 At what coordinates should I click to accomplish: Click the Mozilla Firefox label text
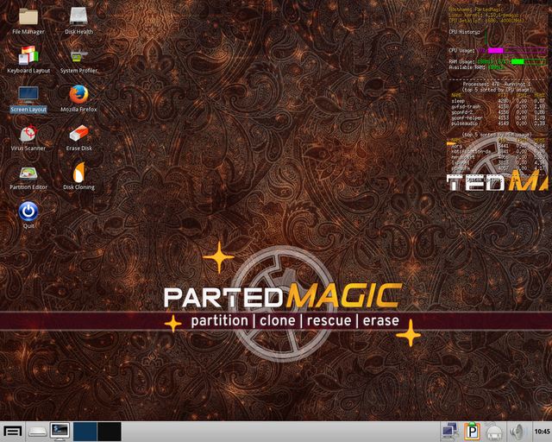[78, 110]
